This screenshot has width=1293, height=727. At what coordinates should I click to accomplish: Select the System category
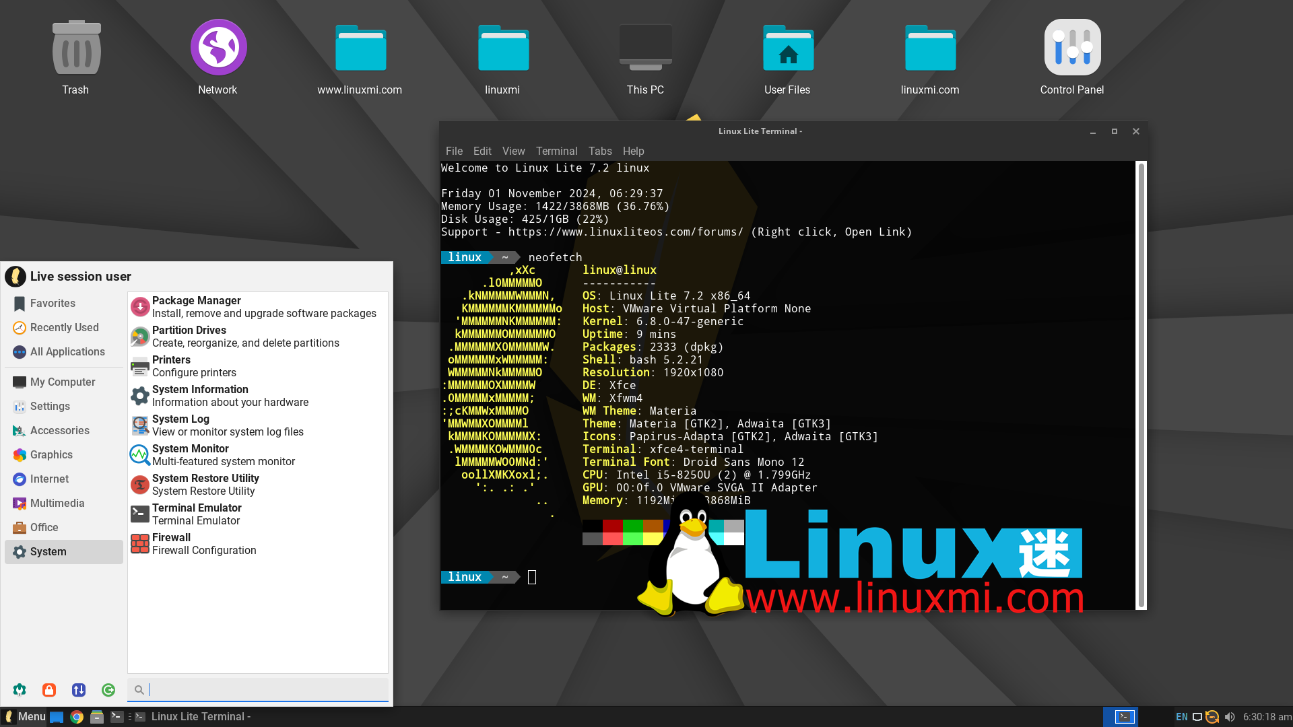pos(64,552)
